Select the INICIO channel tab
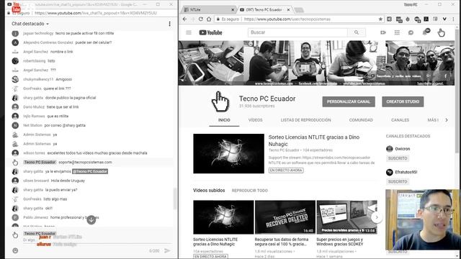This screenshot has height=259, width=461. tap(224, 120)
